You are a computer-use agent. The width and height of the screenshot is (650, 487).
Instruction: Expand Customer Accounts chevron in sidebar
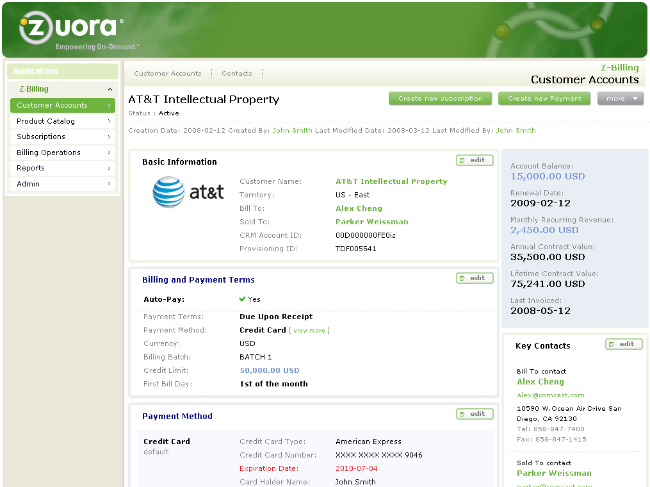(109, 105)
